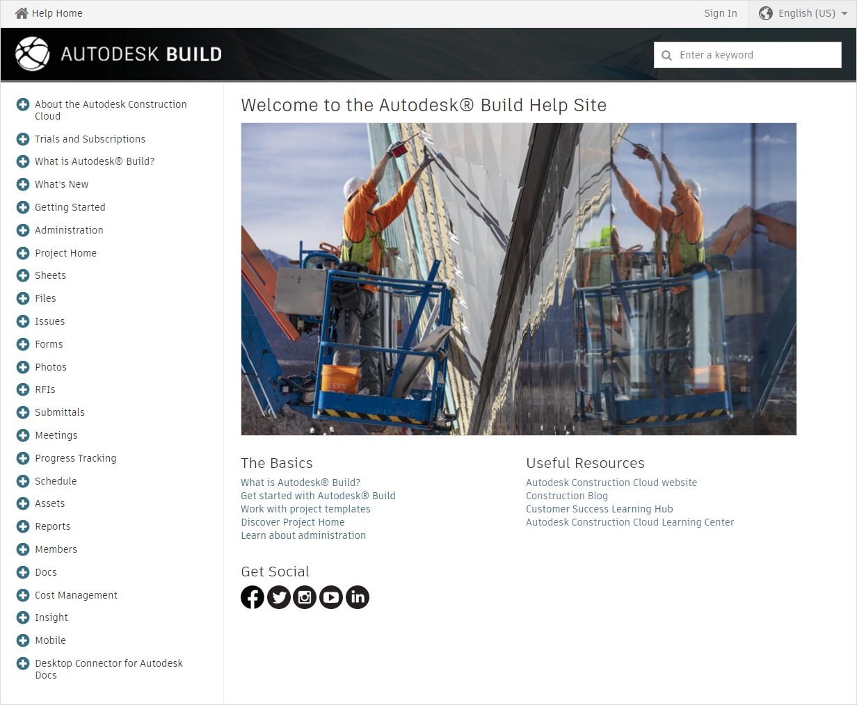Open the Twitter social icon
857x705 pixels.
279,597
